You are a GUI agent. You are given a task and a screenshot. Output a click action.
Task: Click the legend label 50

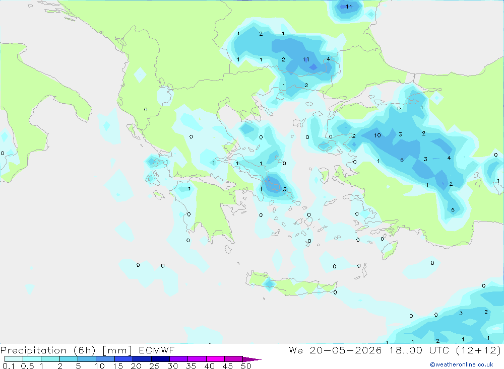coord(246,366)
